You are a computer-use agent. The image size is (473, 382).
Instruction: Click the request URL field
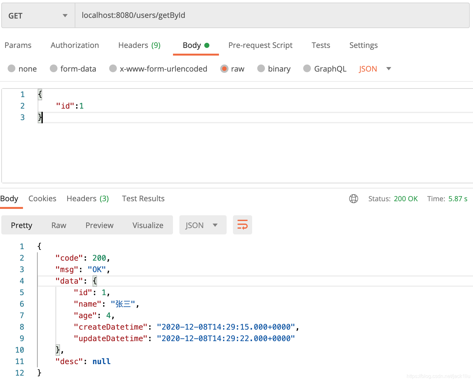click(x=272, y=16)
